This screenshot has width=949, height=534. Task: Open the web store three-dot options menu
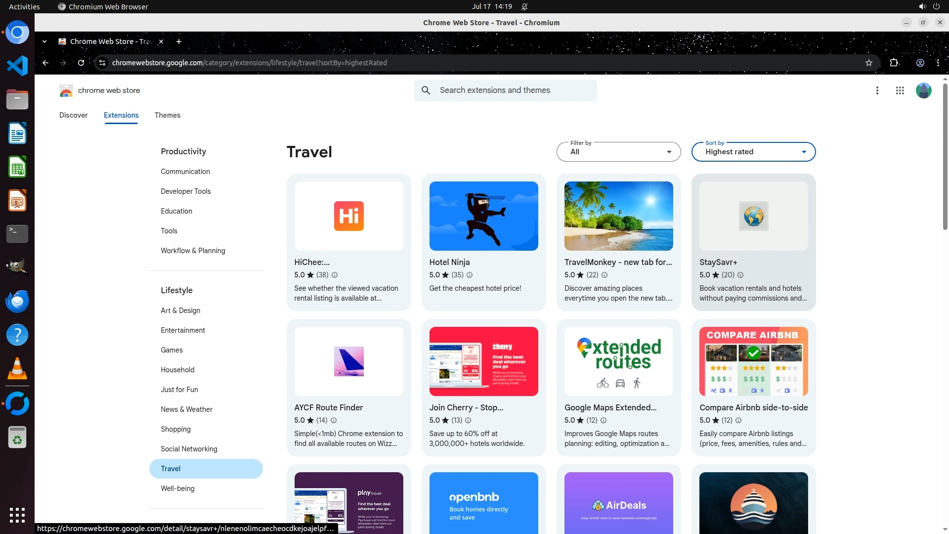(877, 90)
